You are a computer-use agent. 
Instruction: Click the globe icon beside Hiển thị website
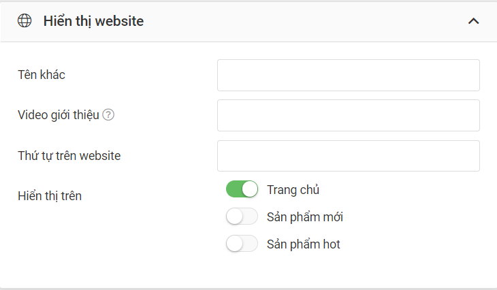(x=25, y=21)
